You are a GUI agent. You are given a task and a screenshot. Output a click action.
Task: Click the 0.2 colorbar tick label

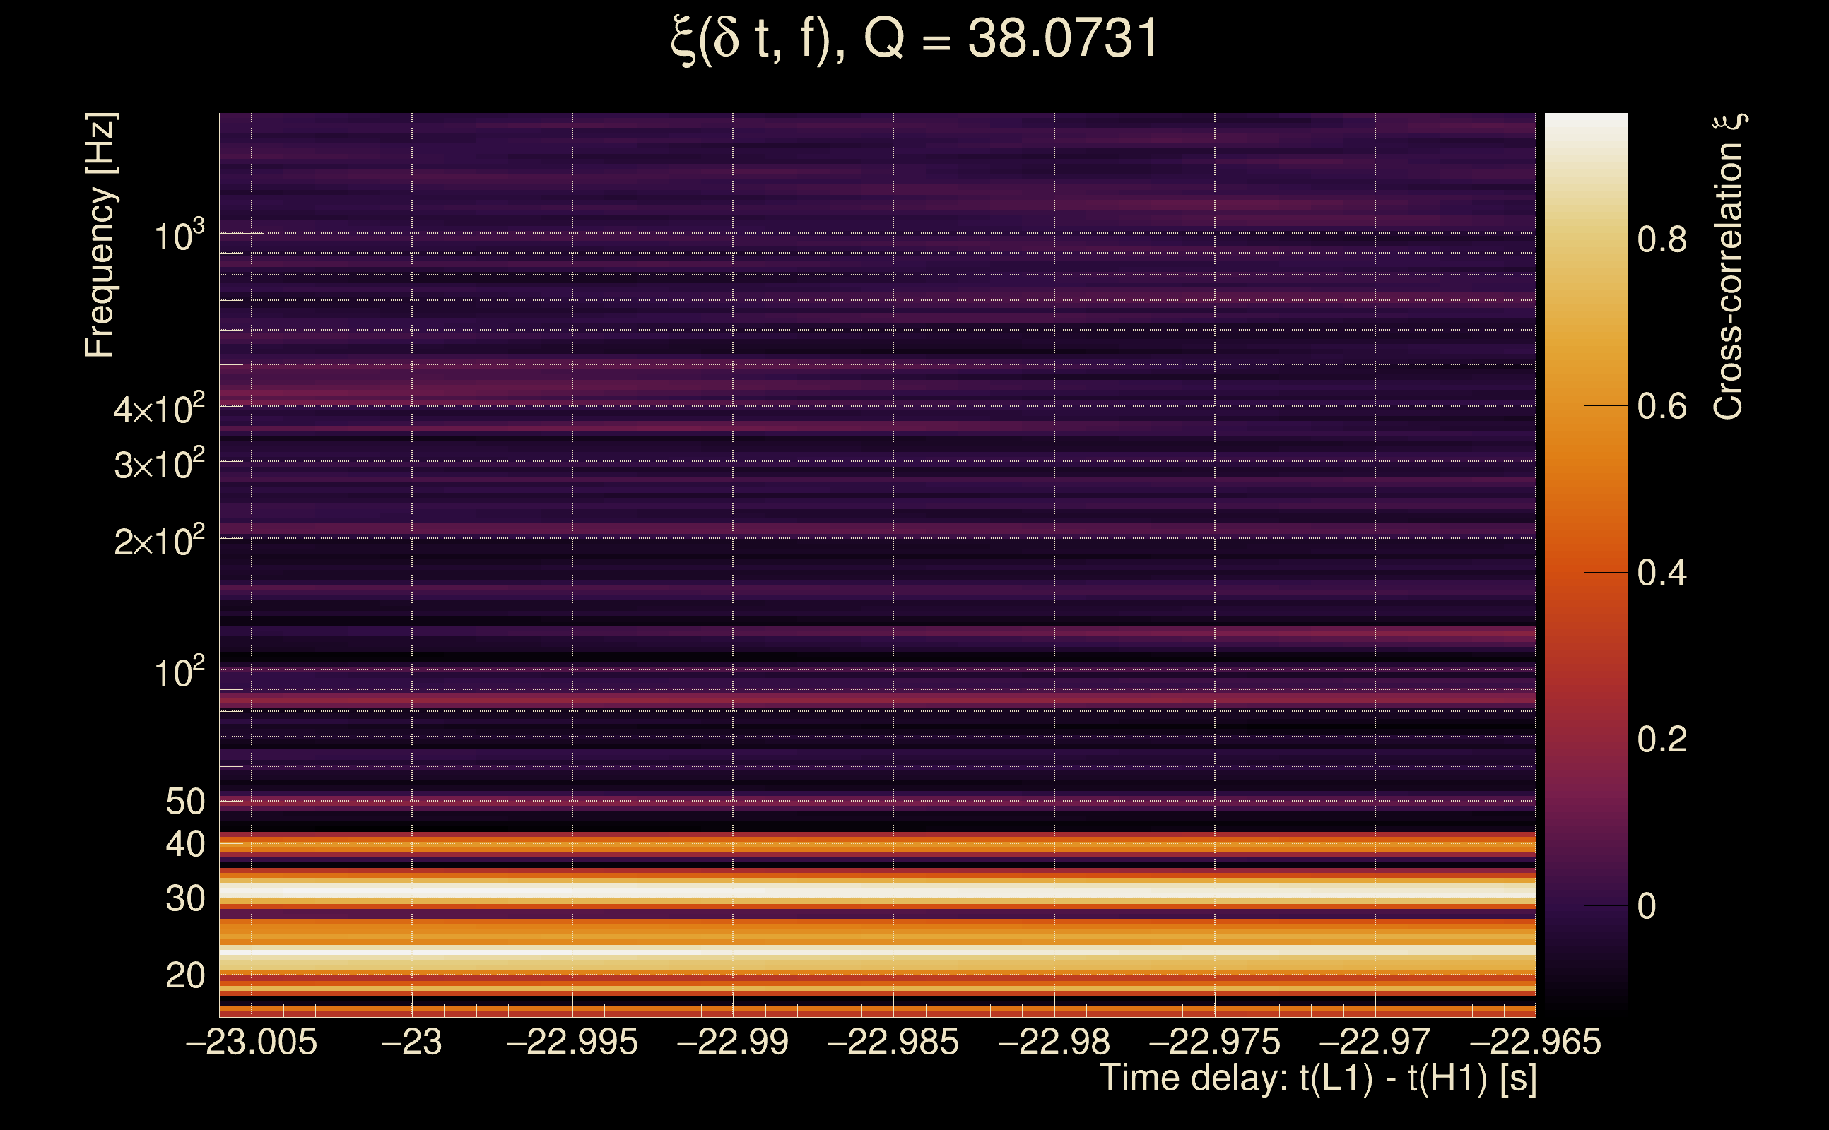click(x=1662, y=740)
